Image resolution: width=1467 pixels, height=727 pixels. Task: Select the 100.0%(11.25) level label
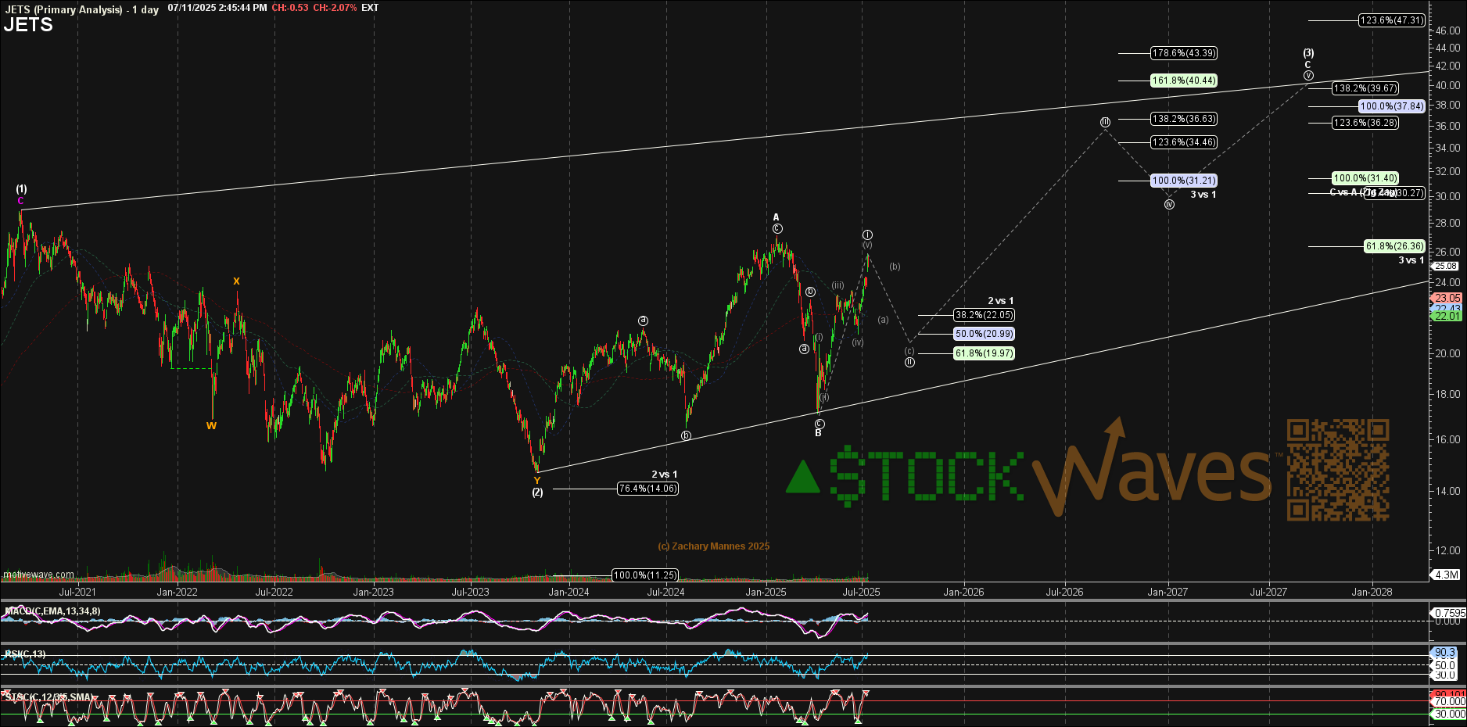point(644,575)
